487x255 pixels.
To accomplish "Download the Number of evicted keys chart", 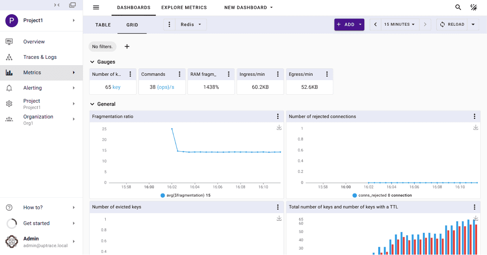I will click(279, 218).
